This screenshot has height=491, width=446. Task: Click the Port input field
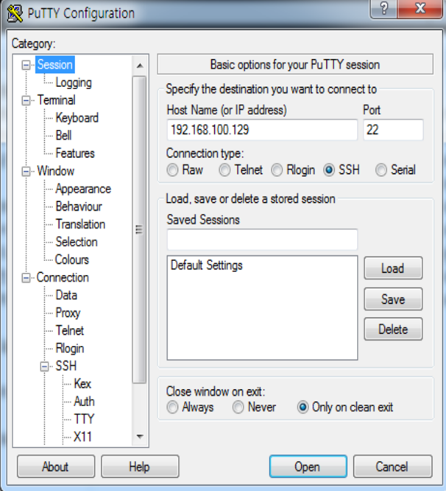(x=393, y=130)
